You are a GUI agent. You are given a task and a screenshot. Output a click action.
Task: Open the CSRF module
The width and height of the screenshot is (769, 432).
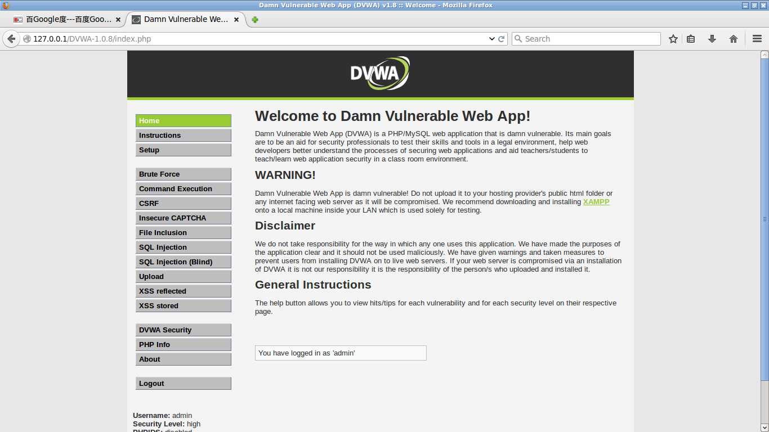(x=184, y=204)
